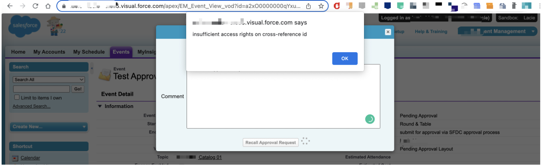541x165 pixels.
Task: Open the Help & Training link
Action: tap(431, 31)
